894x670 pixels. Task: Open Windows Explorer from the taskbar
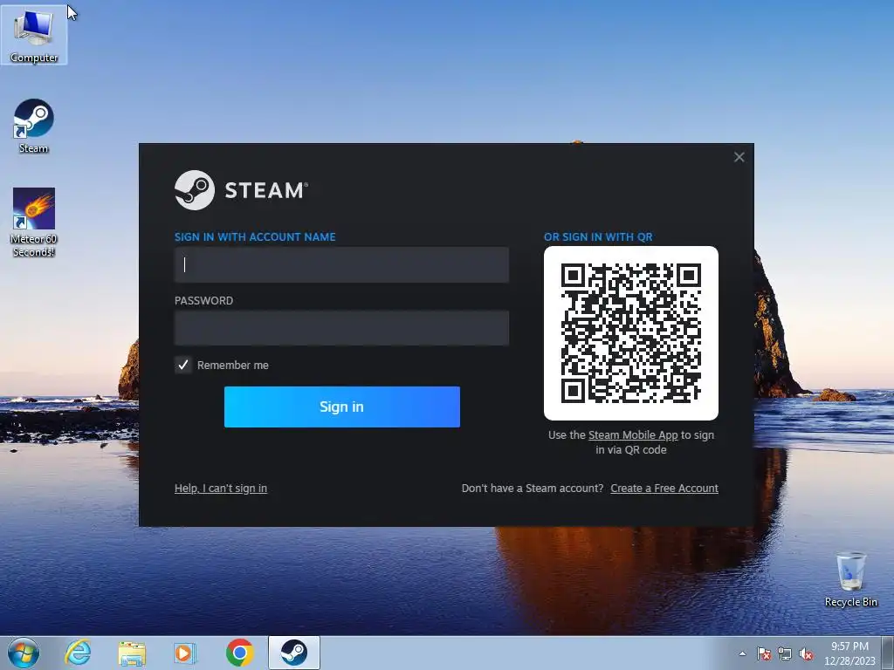(132, 653)
